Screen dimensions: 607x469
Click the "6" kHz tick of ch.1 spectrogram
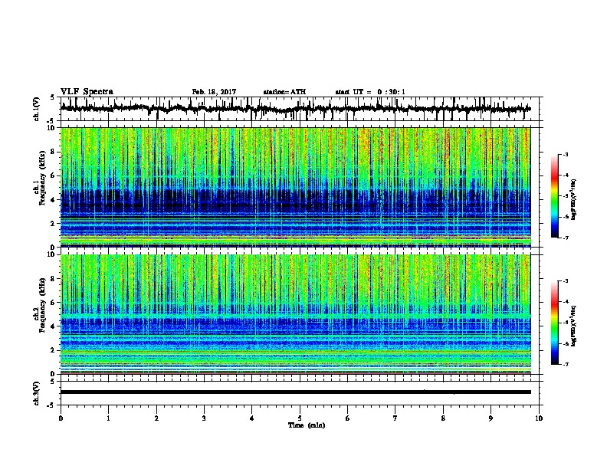53,176
